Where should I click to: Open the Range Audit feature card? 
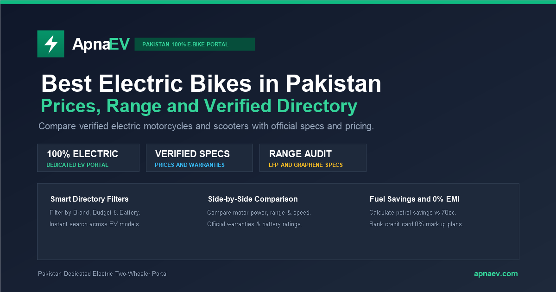tap(313, 158)
